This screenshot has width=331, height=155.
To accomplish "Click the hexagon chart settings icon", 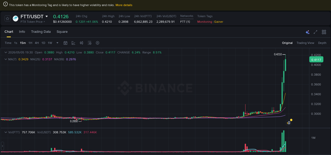I will pos(97,43).
